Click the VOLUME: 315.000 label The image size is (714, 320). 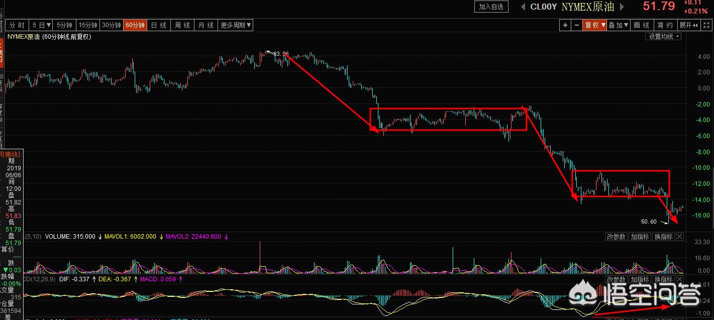[70, 237]
